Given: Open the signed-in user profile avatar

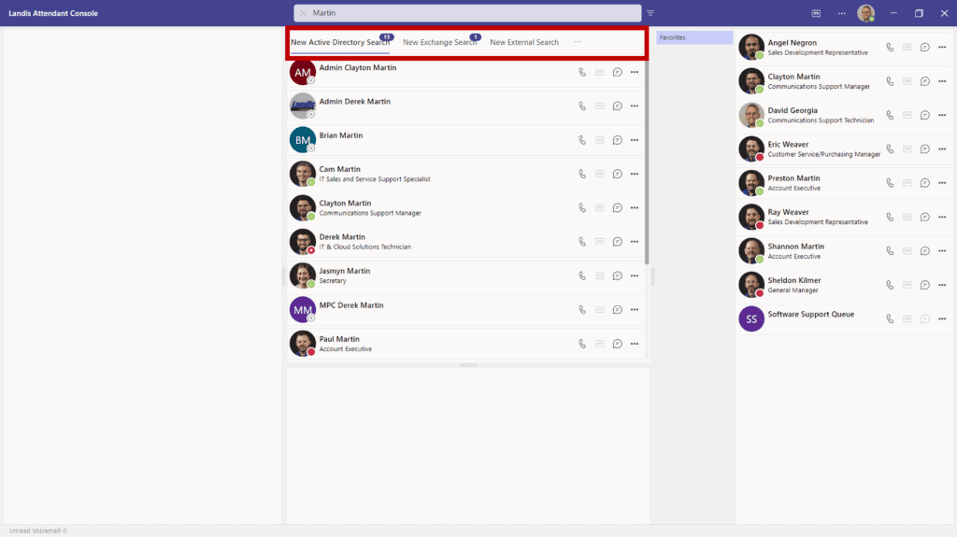Looking at the screenshot, I should point(865,13).
